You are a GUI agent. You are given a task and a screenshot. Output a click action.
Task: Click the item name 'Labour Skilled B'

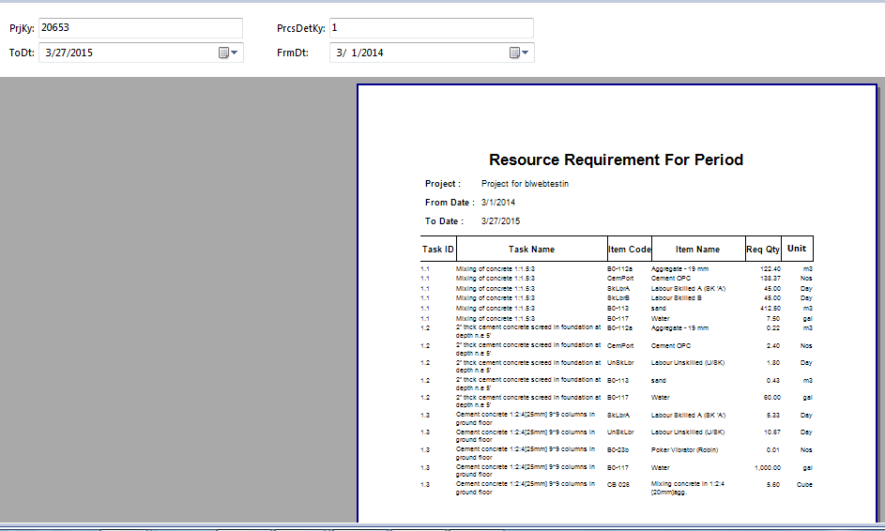(676, 298)
